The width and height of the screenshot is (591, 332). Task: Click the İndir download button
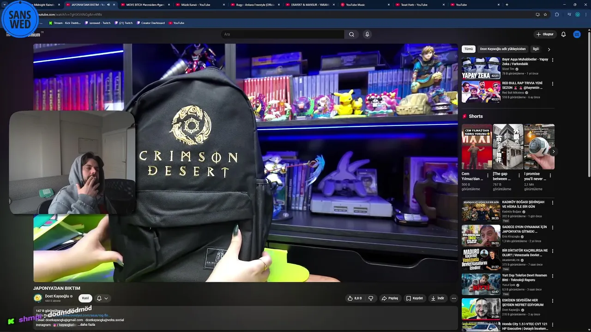(x=438, y=298)
